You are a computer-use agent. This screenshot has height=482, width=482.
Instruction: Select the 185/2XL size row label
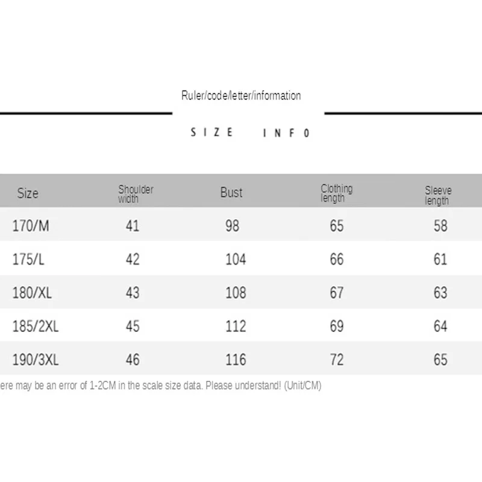click(x=35, y=327)
